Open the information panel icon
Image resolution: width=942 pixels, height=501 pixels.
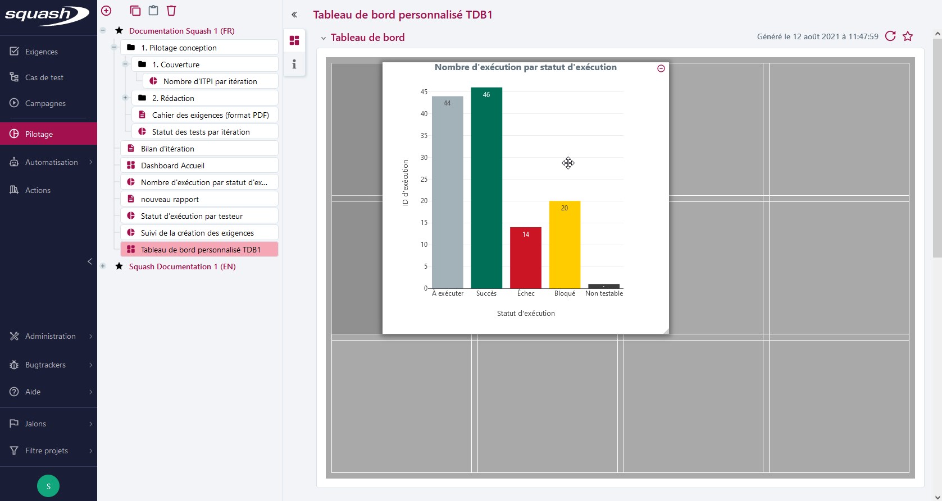click(294, 65)
